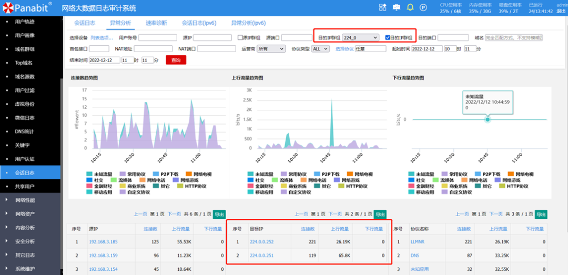The width and height of the screenshot is (568, 275).
Task: Click the 结束时间 date field
Action: click(x=104, y=60)
